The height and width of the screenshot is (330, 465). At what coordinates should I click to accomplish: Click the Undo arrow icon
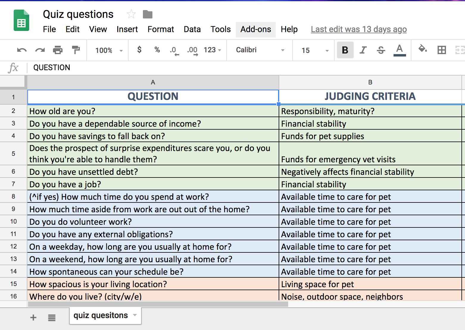click(22, 50)
